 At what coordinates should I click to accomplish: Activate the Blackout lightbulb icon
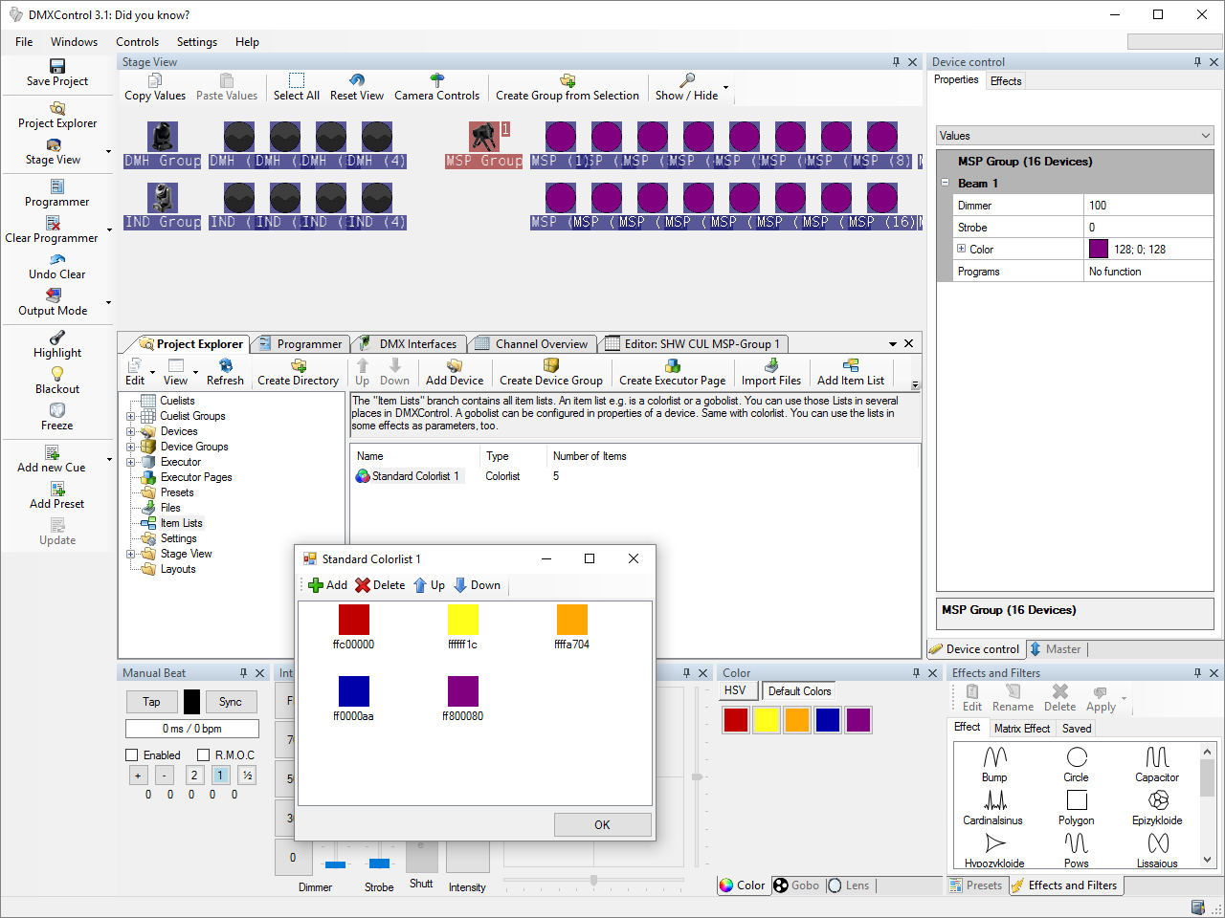click(57, 374)
